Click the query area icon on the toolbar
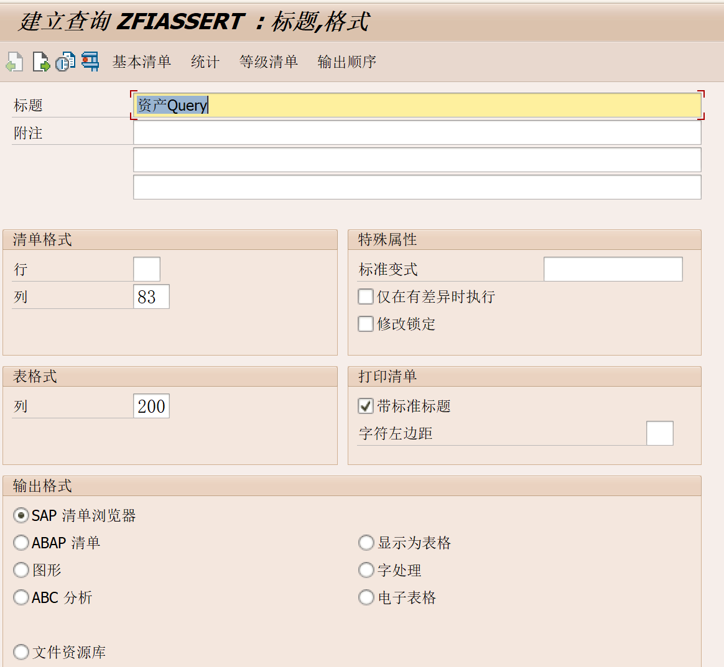The height and width of the screenshot is (667, 724). (x=90, y=62)
